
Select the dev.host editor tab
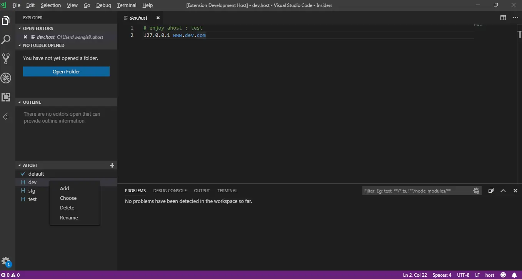click(x=140, y=18)
